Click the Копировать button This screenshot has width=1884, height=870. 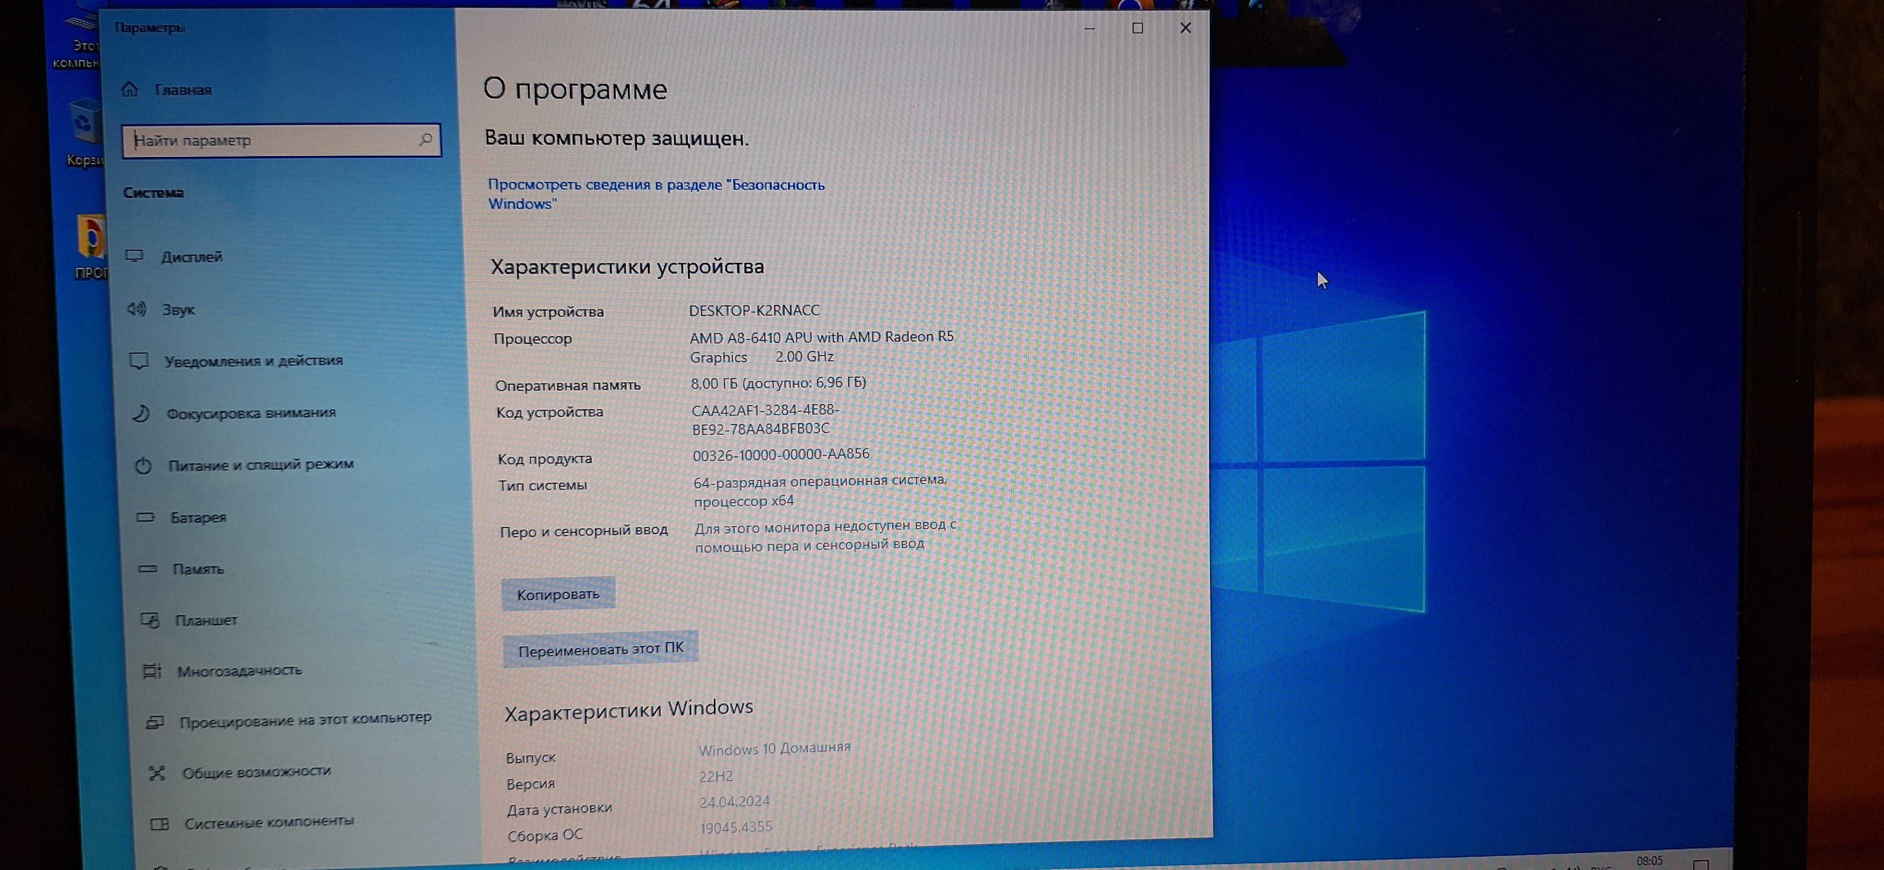pyautogui.click(x=558, y=594)
